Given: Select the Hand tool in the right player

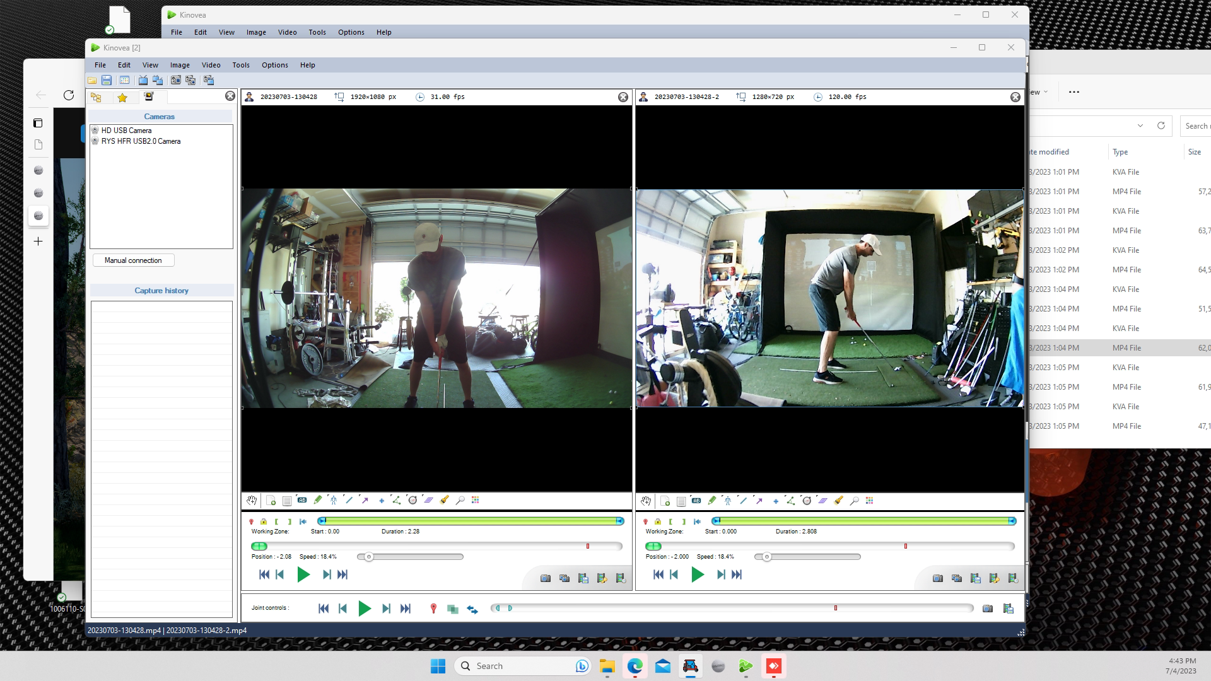Looking at the screenshot, I should pos(645,501).
